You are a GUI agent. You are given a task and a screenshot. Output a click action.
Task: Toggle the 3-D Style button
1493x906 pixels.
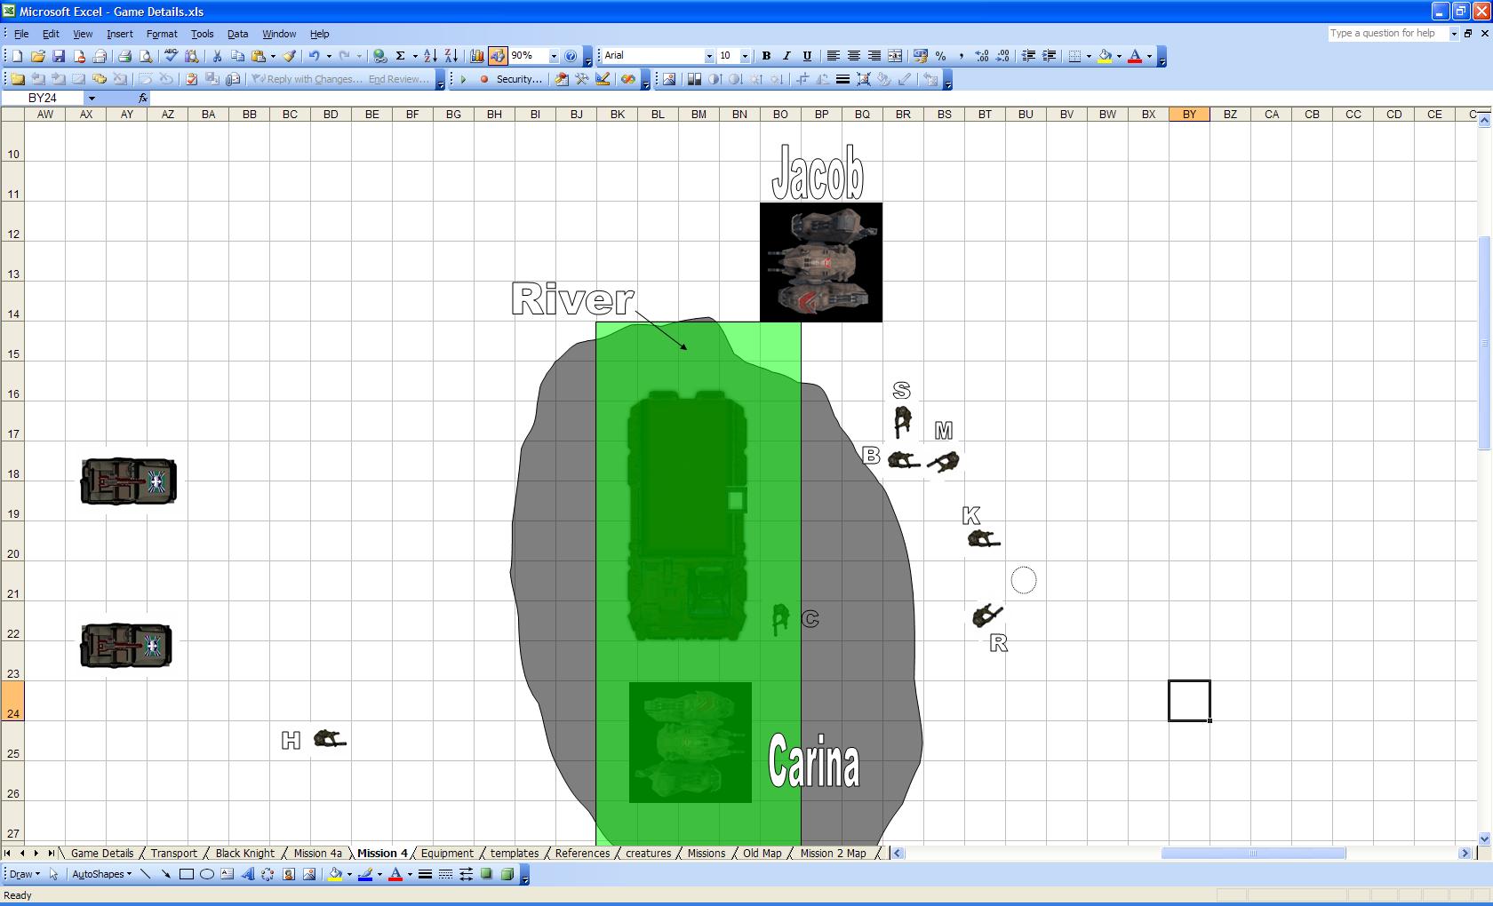tap(507, 874)
